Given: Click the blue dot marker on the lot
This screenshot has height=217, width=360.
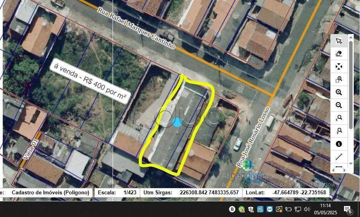Looking at the screenshot, I should (177, 122).
